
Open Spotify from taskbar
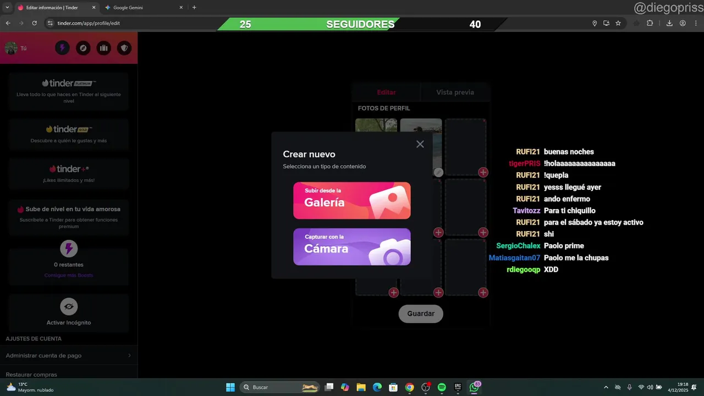(442, 387)
